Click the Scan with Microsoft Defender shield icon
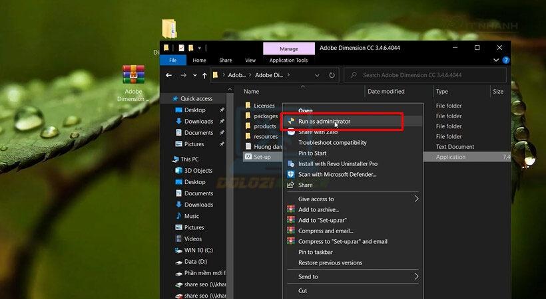The width and height of the screenshot is (546, 299). pos(291,174)
